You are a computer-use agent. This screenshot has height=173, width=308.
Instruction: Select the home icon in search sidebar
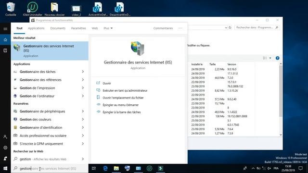tap(5, 40)
